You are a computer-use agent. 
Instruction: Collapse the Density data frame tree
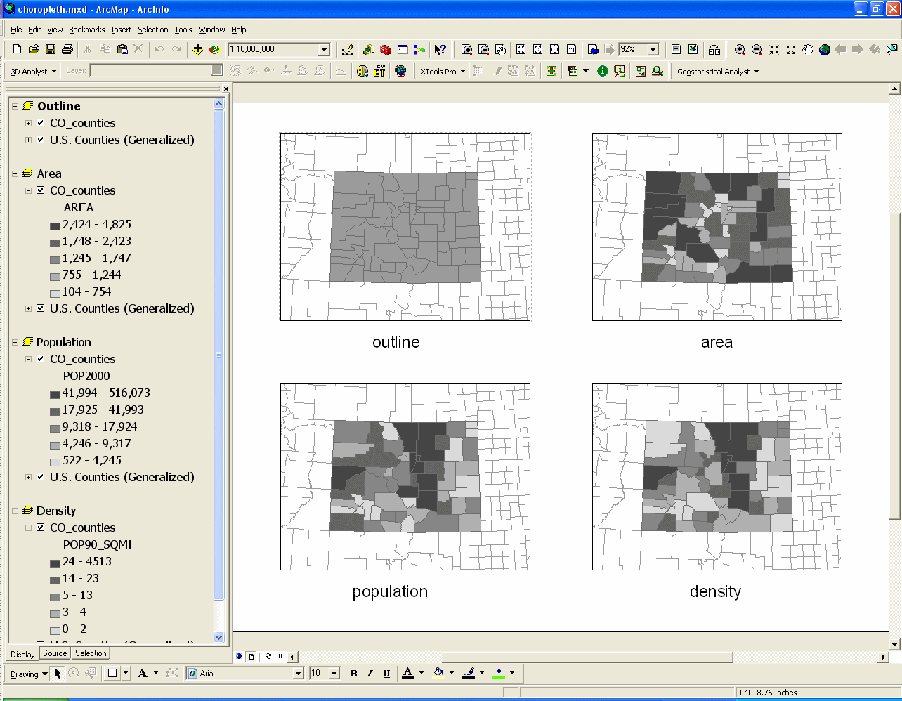pos(15,511)
